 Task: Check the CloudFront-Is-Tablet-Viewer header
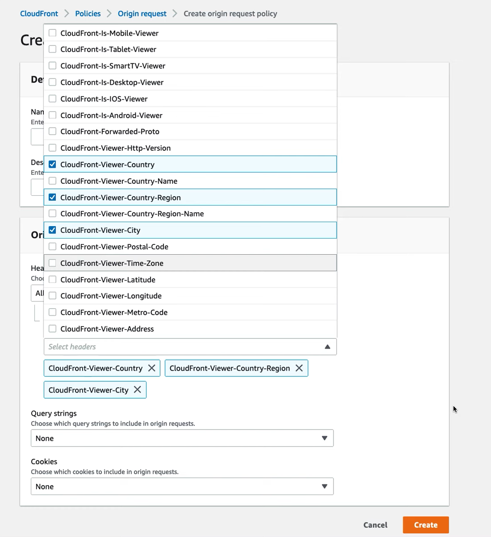tap(52, 49)
